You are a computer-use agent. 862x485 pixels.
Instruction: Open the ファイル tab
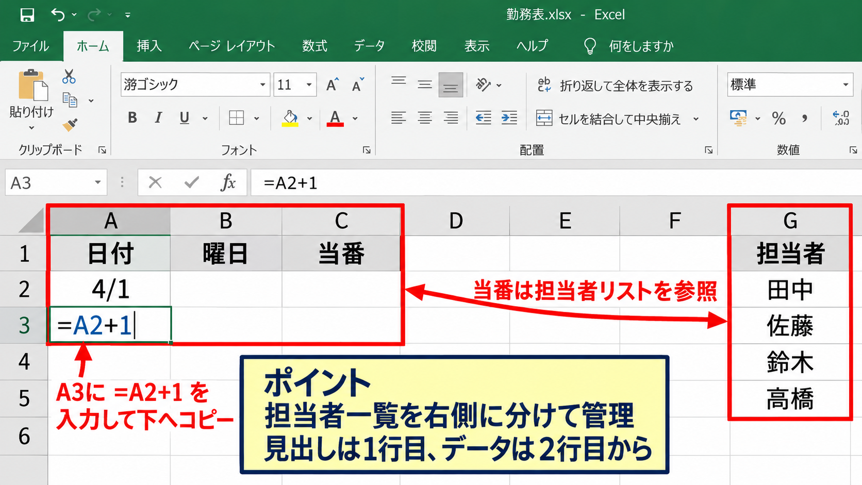pos(31,46)
